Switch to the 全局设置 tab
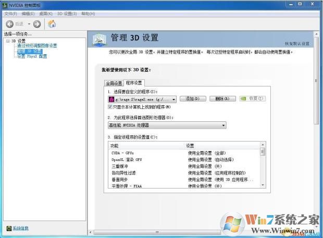 click(114, 83)
